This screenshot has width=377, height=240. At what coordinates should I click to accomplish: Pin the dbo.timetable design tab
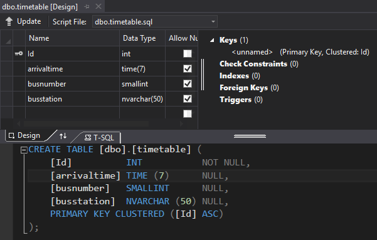pos(87,7)
